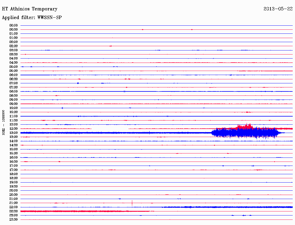Select the 20:00 time label

pos(14,190)
